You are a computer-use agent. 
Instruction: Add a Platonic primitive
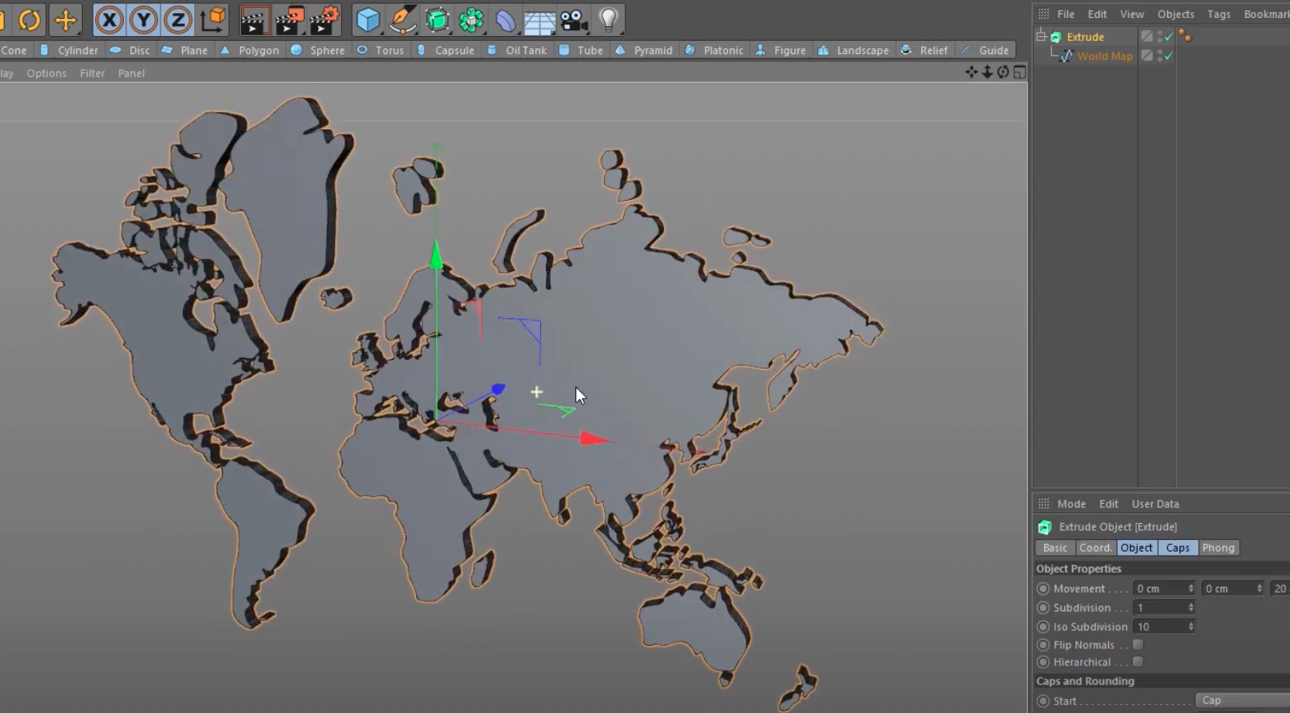tap(714, 50)
